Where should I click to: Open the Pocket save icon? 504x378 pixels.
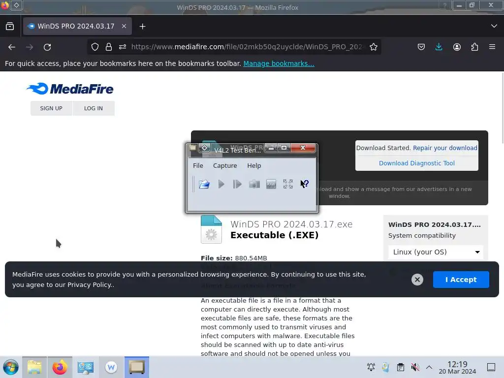click(421, 47)
